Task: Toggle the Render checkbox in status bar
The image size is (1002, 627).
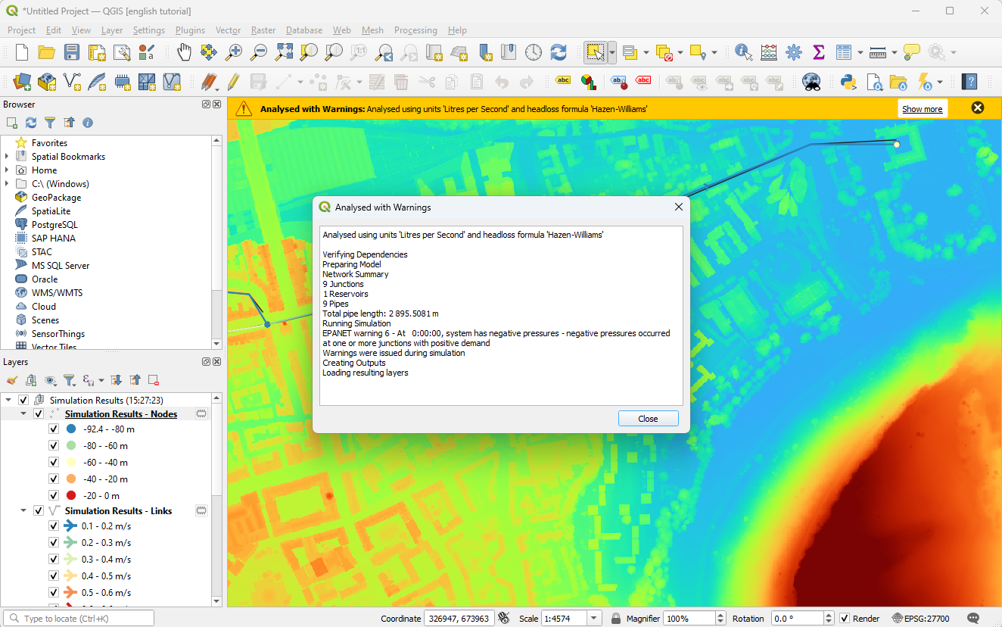Action: (845, 619)
